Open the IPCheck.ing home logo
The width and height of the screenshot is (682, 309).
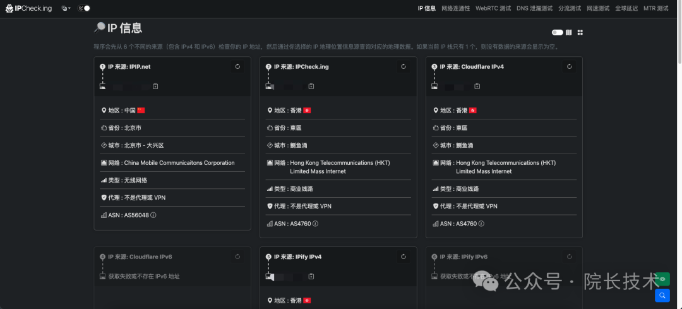point(28,8)
